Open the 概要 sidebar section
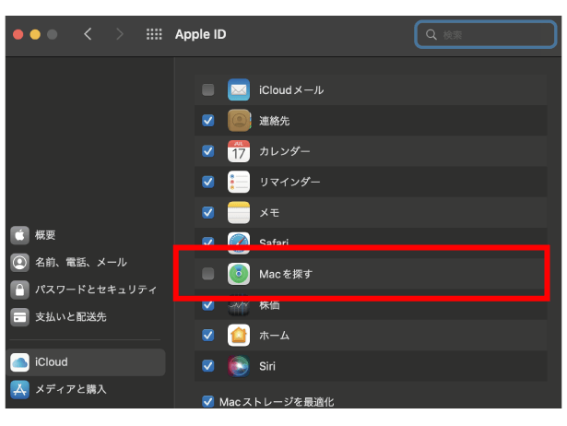This screenshot has height=426, width=567. (x=45, y=235)
